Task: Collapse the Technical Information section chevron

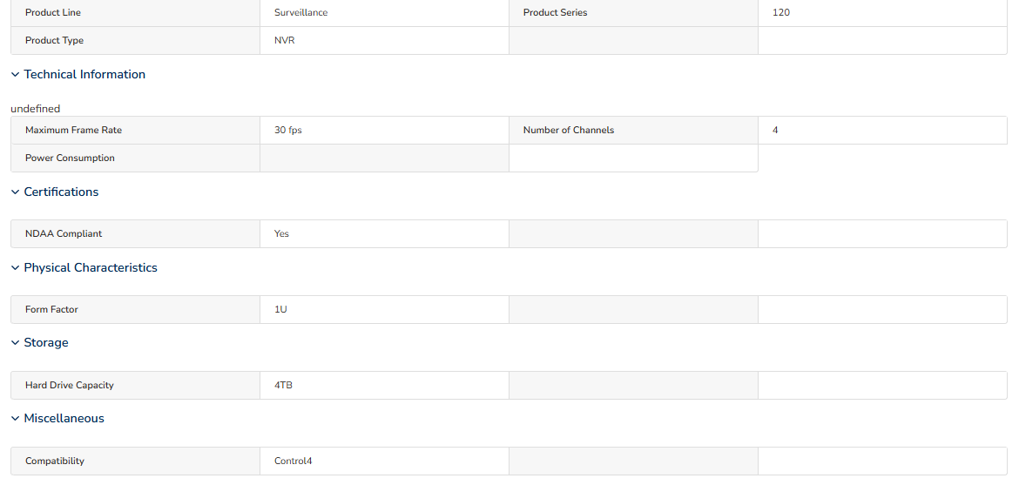Action: (15, 75)
